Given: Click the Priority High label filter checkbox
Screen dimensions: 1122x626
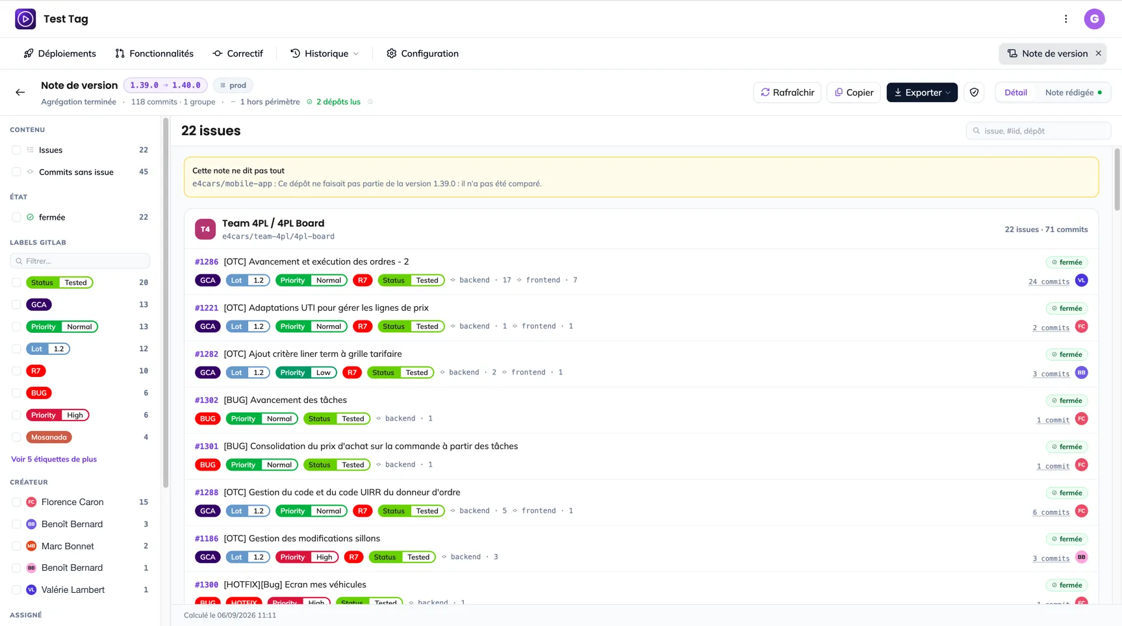Looking at the screenshot, I should tap(16, 415).
